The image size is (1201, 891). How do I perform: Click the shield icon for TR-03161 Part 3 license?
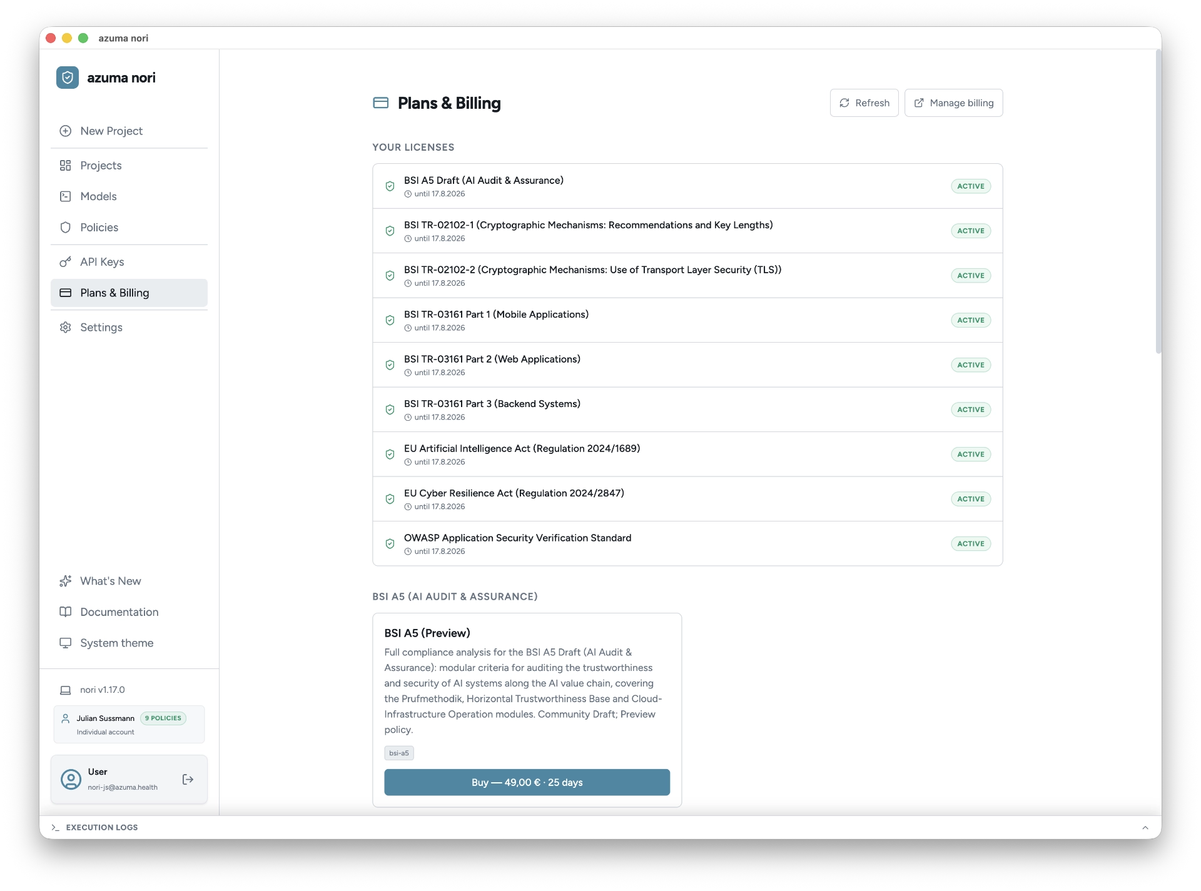tap(390, 410)
